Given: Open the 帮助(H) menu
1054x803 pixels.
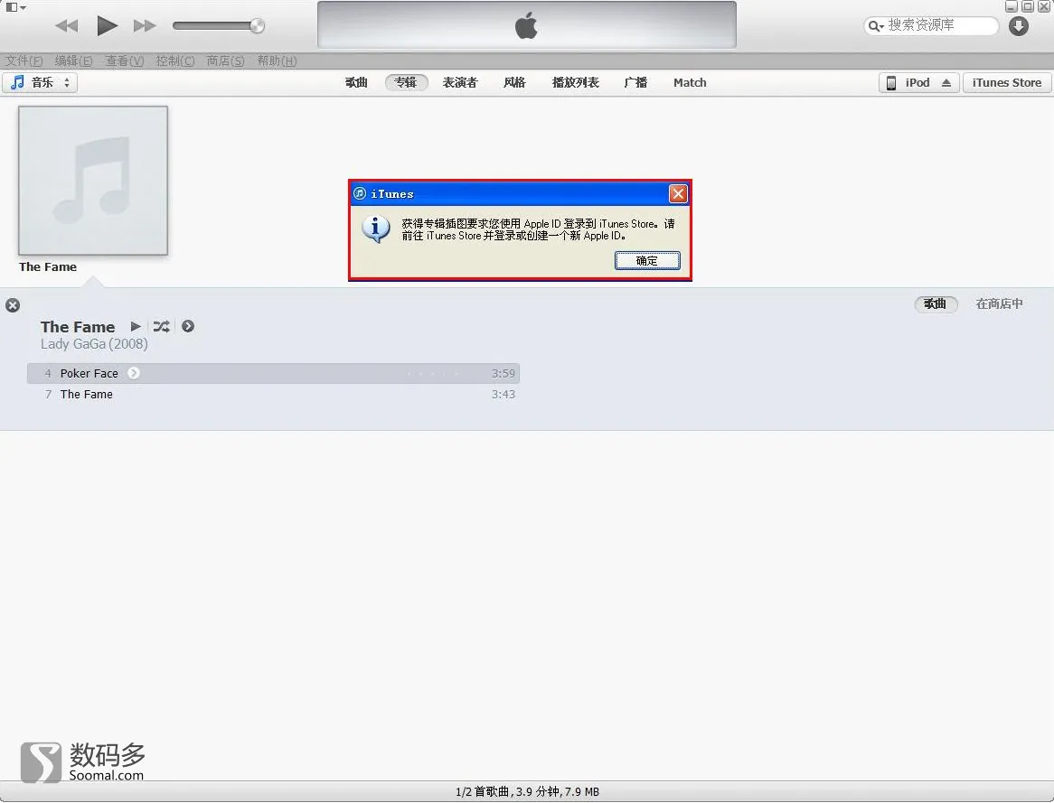Looking at the screenshot, I should point(277,61).
